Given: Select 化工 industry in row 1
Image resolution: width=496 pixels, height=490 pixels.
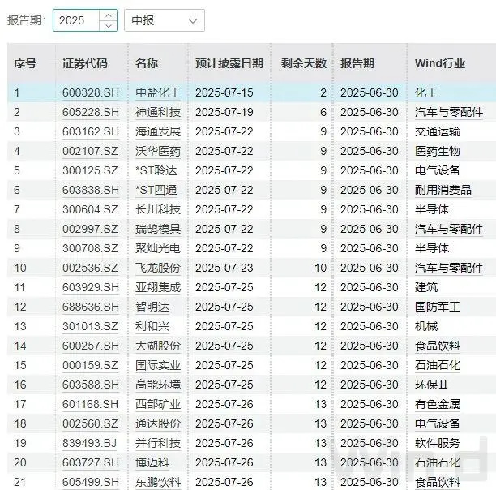Looking at the screenshot, I should [x=426, y=92].
